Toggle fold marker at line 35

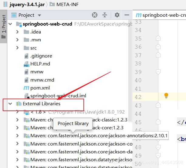click(x=158, y=38)
